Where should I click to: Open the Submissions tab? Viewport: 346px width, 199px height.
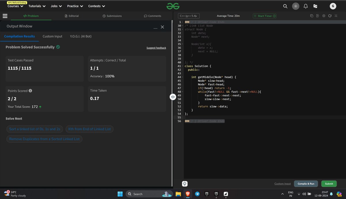(112, 16)
